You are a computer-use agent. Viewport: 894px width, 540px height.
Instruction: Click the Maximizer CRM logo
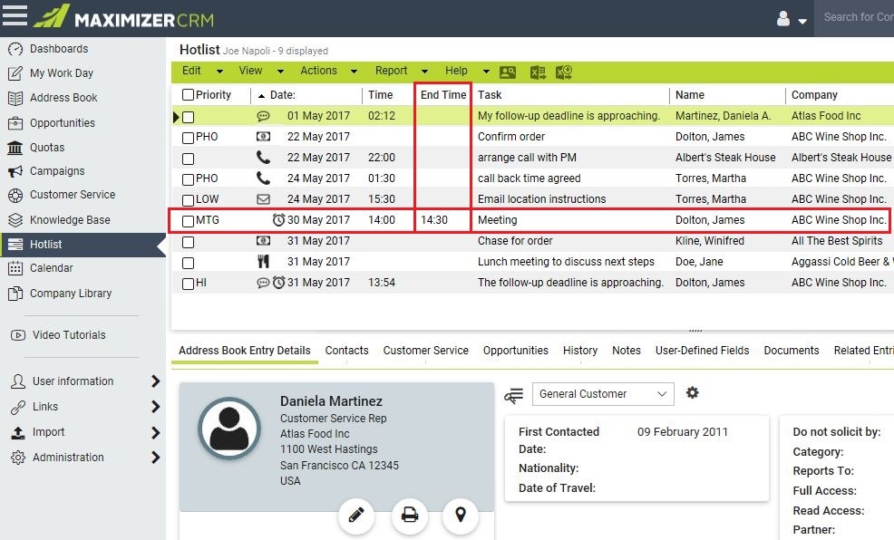point(123,17)
